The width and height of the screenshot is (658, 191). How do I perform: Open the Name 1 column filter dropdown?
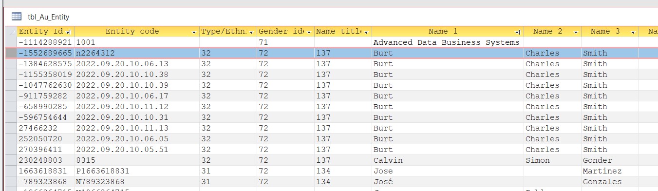pyautogui.click(x=518, y=32)
